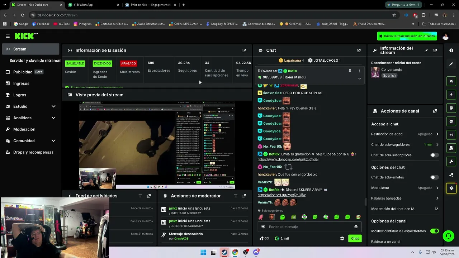Open Modo lento options
Viewport: 459px width, 258px height.
coord(405,188)
